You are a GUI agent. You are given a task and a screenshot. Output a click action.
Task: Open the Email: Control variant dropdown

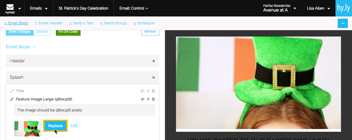tap(134, 8)
